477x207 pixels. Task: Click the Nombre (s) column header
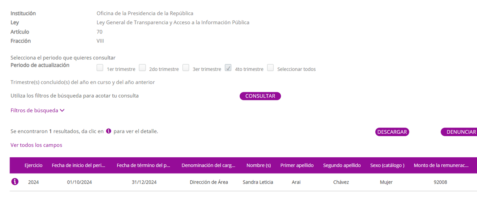(x=258, y=165)
